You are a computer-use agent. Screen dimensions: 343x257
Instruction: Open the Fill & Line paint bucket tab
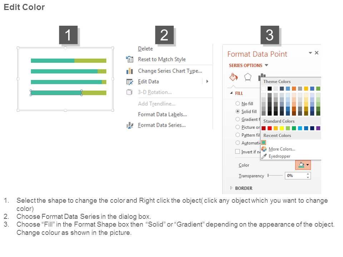tap(233, 77)
